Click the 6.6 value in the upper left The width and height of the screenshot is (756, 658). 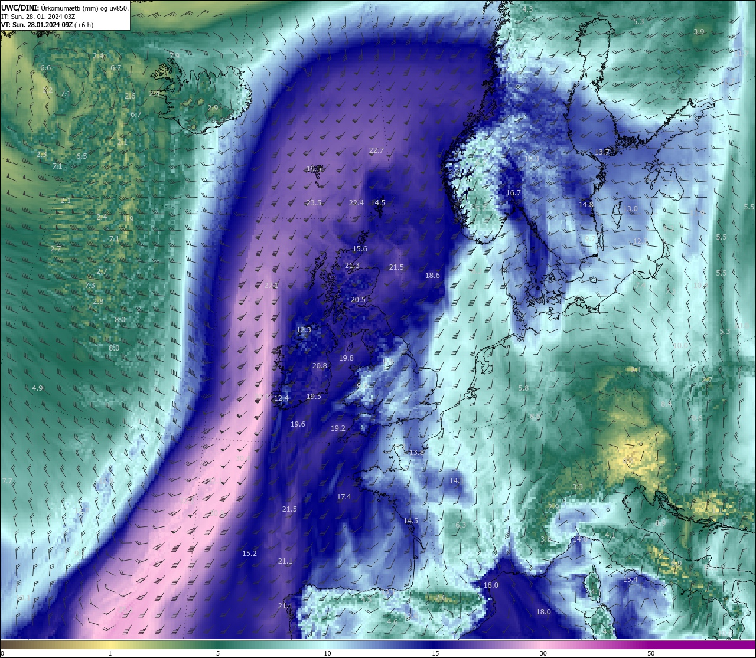(x=45, y=68)
